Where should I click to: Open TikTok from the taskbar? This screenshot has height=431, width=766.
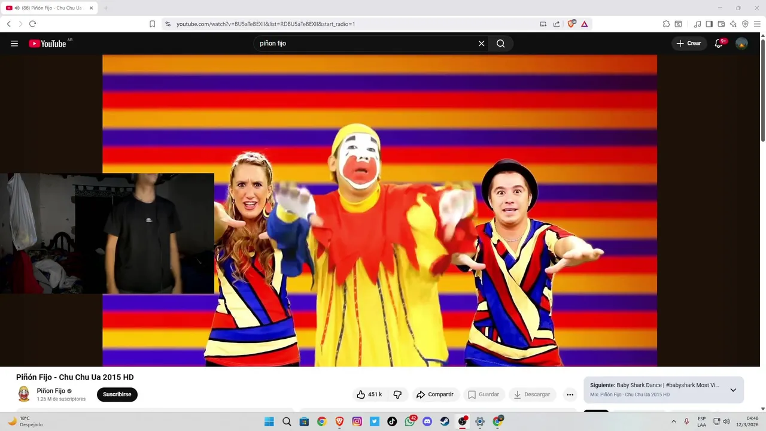[x=392, y=421]
